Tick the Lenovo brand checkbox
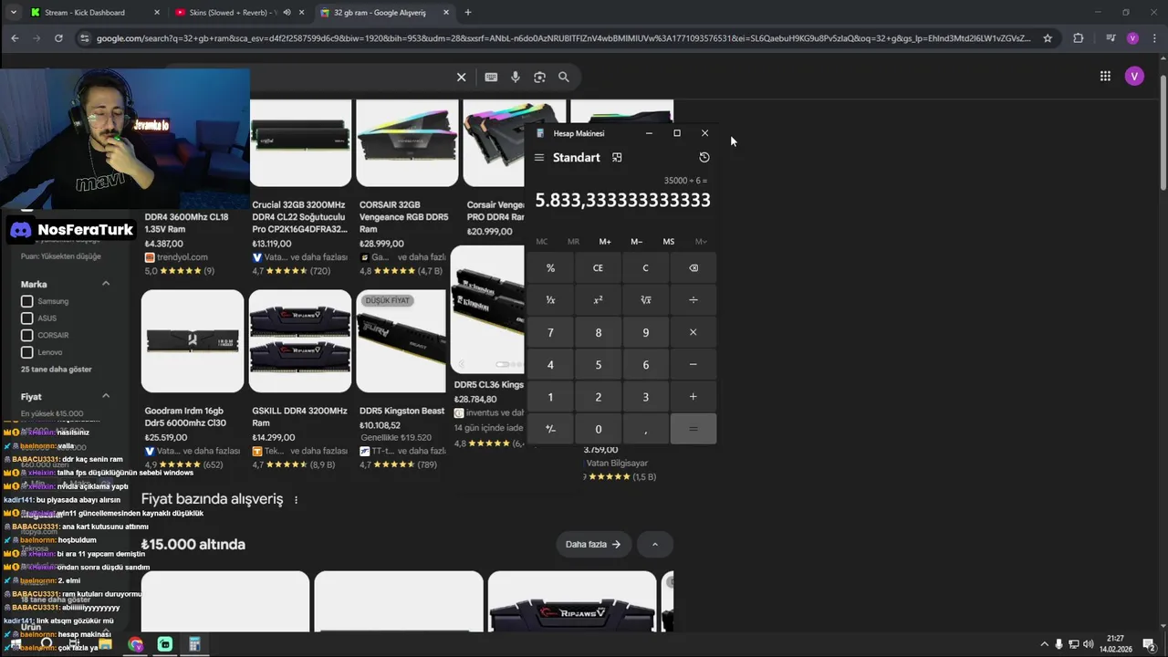The image size is (1168, 657). pyautogui.click(x=27, y=352)
